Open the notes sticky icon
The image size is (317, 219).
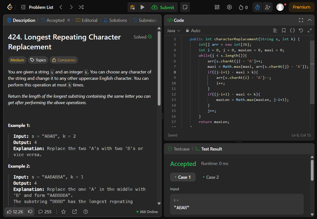(x=185, y=7)
